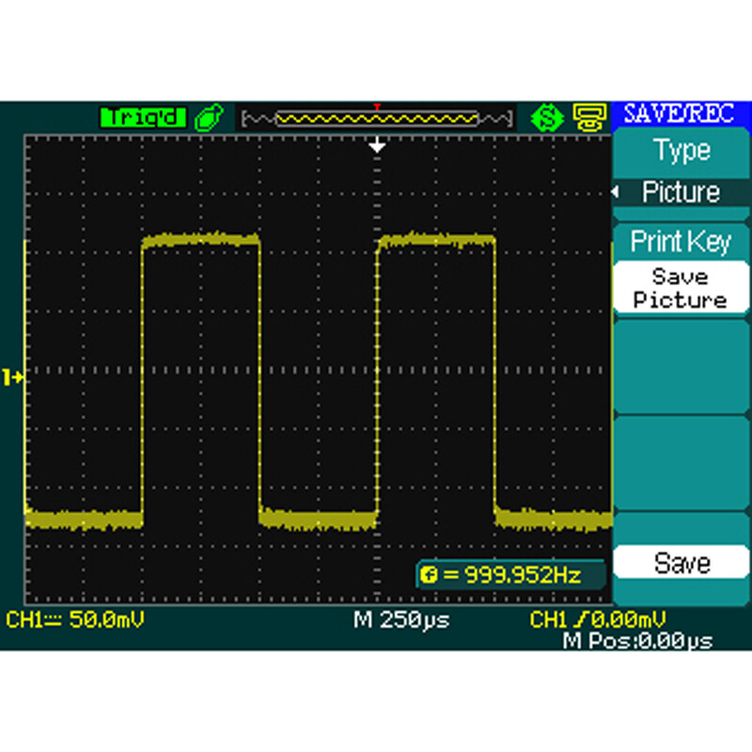The image size is (752, 752).
Task: Expand the Picture type selector
Action: coord(681,192)
